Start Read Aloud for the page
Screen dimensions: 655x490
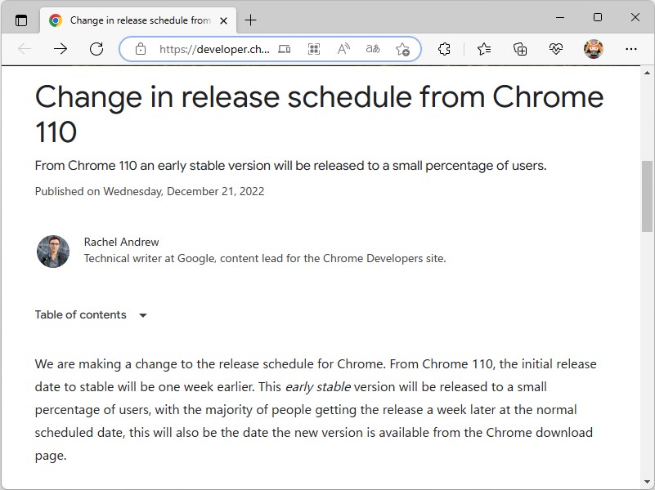343,49
